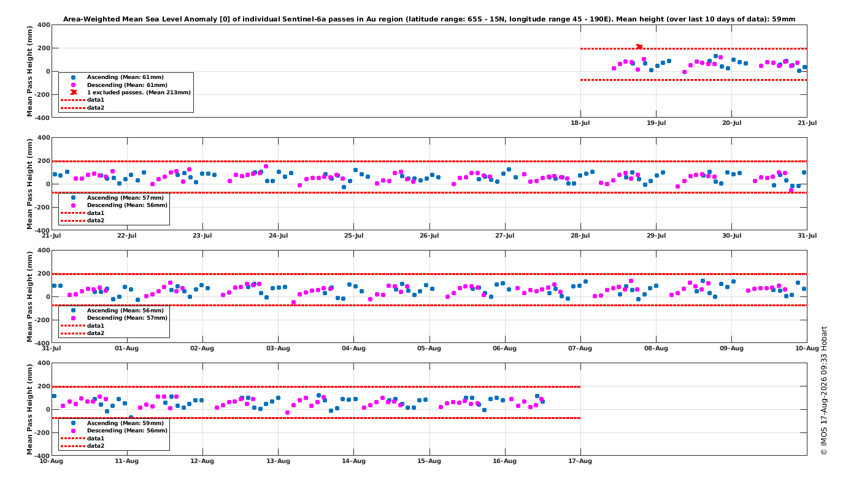859x490 pixels.
Task: Click the '06-Aug' axis tick label
Action: (504, 349)
